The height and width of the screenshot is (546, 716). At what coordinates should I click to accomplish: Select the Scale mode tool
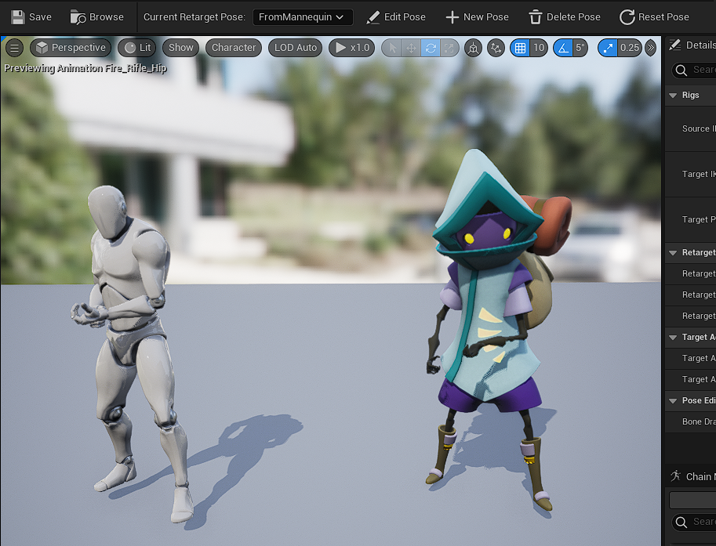pyautogui.click(x=449, y=48)
